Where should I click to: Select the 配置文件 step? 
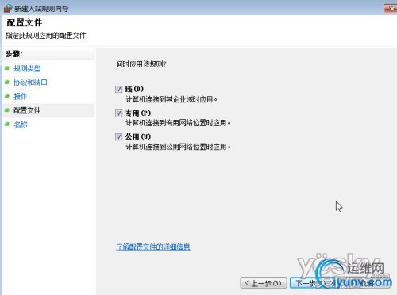27,110
